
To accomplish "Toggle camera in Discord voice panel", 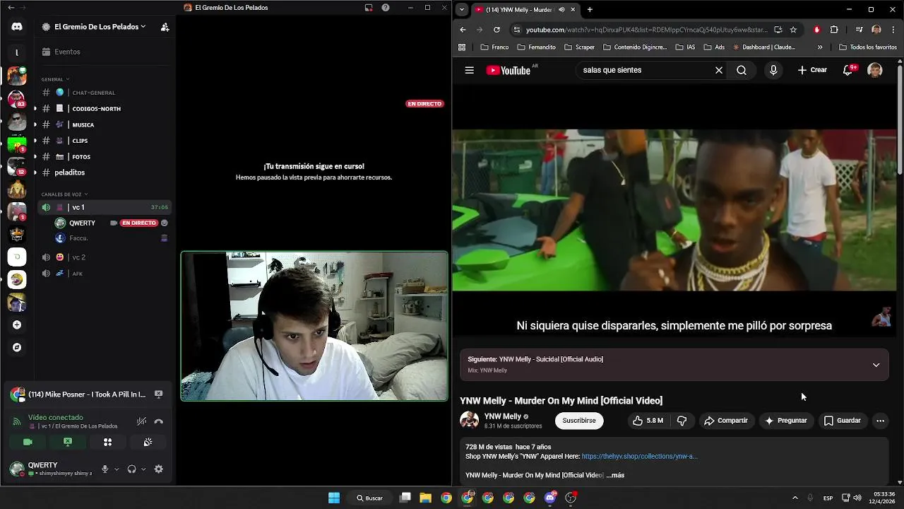I will [28, 443].
